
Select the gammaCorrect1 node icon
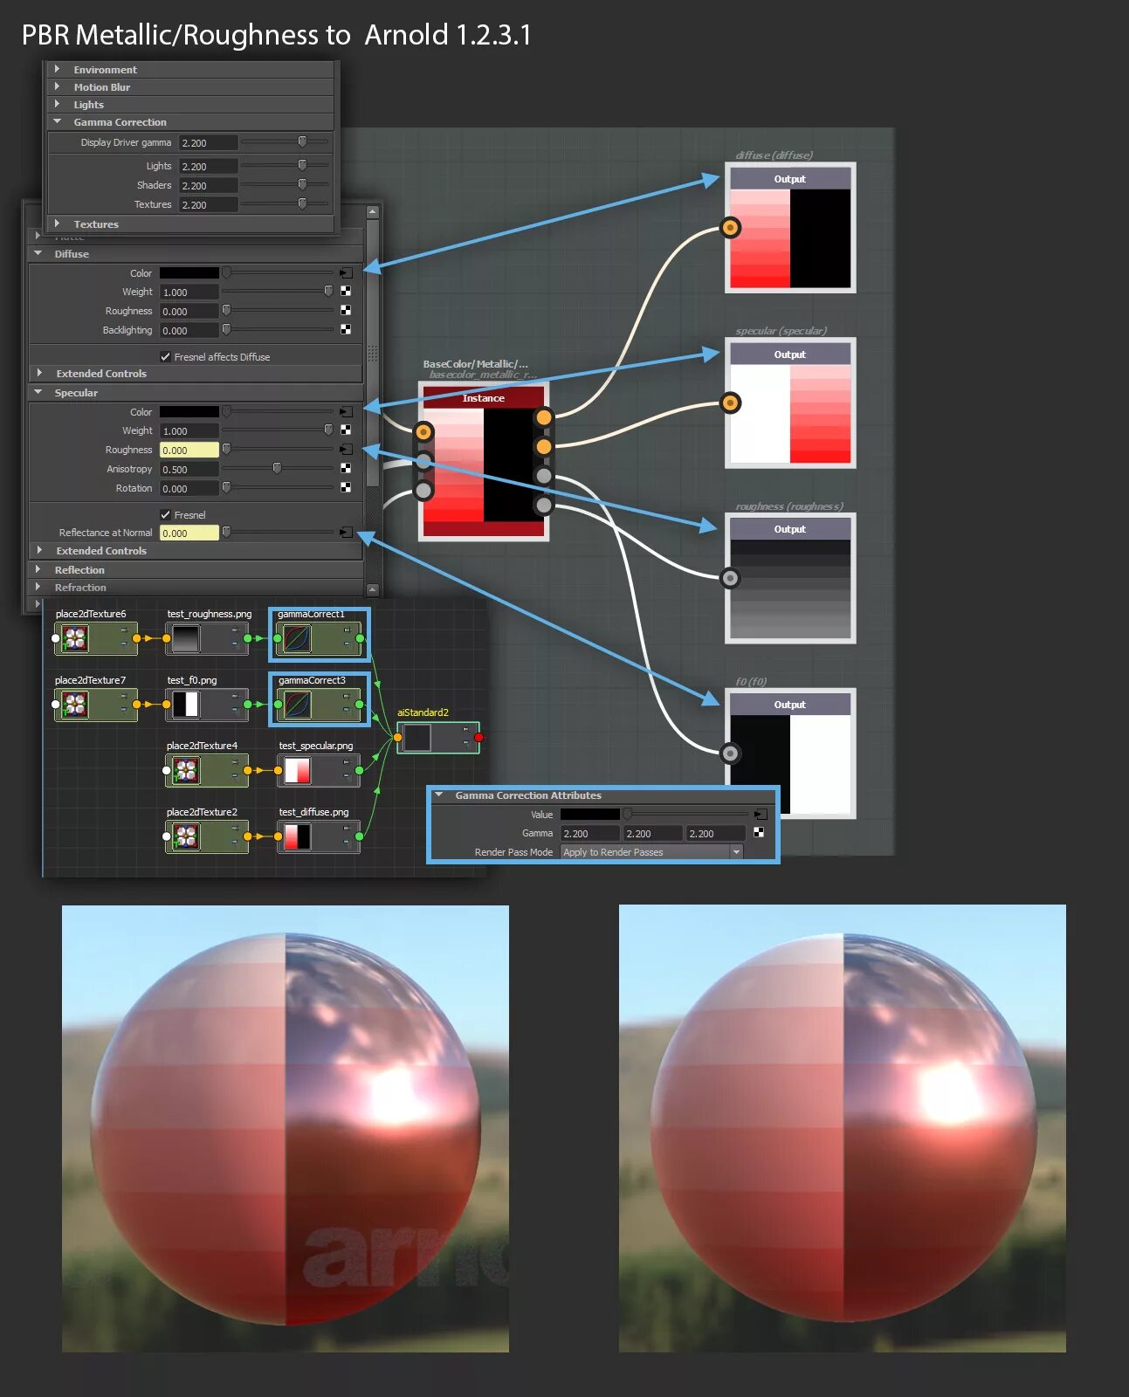point(297,638)
